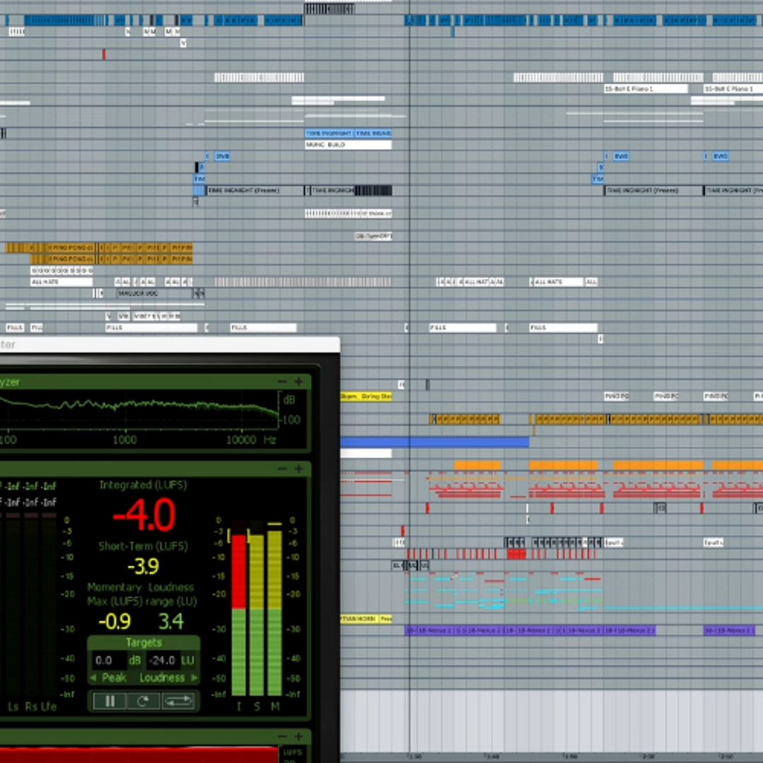Viewport: 763px width, 763px height.
Task: Collapse the spectrum analyzer with its minus control
Action: [281, 381]
